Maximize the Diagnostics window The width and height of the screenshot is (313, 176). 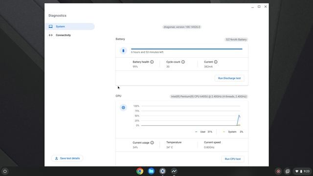tap(259, 6)
